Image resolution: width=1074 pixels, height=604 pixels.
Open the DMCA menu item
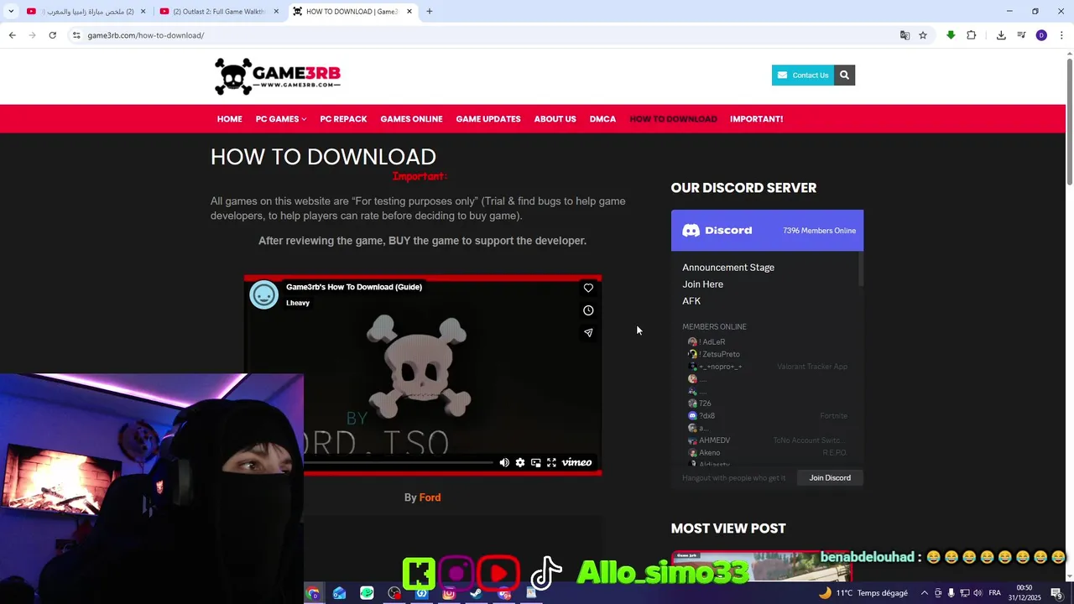[x=602, y=119]
